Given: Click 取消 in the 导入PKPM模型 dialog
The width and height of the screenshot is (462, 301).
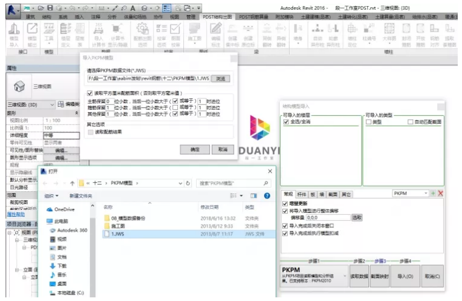Looking at the screenshot, I should tap(223, 150).
